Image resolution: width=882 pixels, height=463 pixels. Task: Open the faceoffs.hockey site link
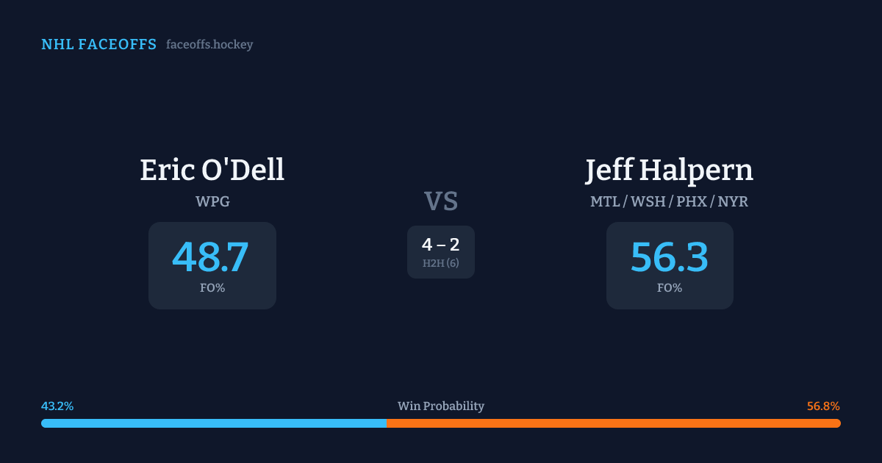click(x=209, y=45)
